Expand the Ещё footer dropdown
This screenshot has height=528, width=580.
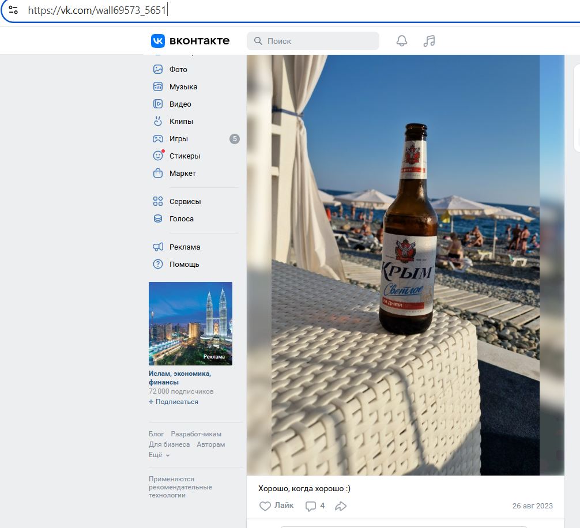[159, 455]
